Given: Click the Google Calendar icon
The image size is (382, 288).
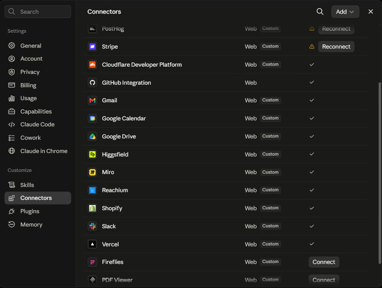Looking at the screenshot, I should coord(92,118).
